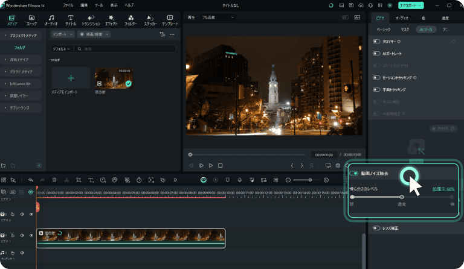The height and width of the screenshot is (269, 464).
Task: Select the 夜の街 media thumbnail
Action: coord(114,78)
